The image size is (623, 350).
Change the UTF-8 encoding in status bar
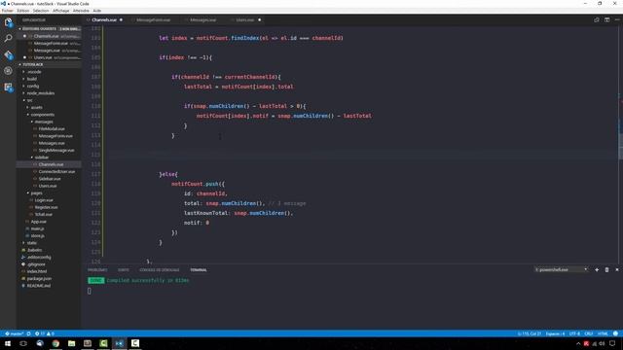click(x=574, y=333)
